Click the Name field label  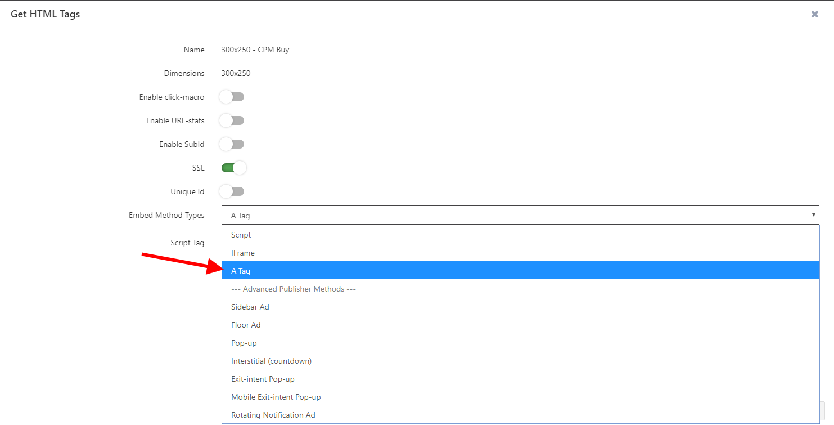194,50
